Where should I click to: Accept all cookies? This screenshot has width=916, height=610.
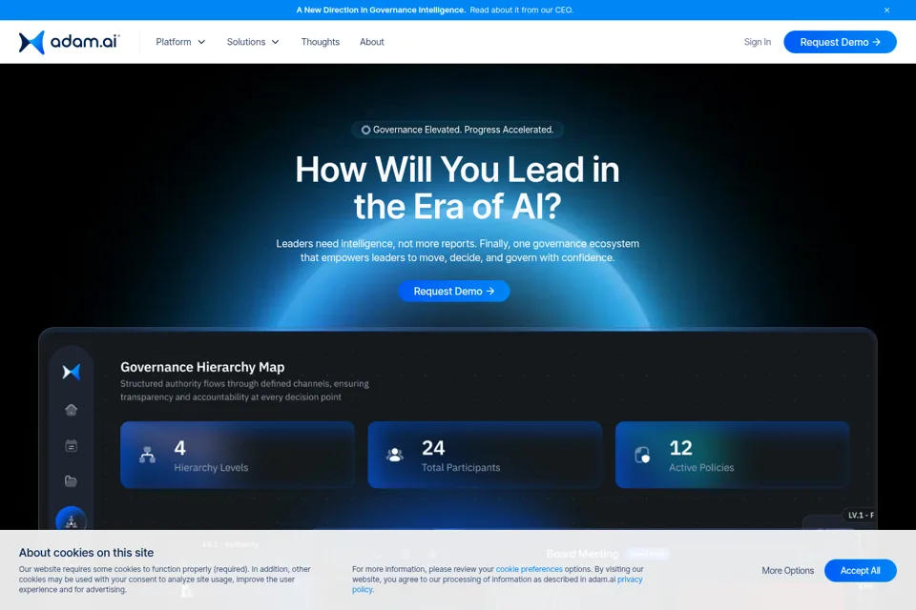pos(860,570)
